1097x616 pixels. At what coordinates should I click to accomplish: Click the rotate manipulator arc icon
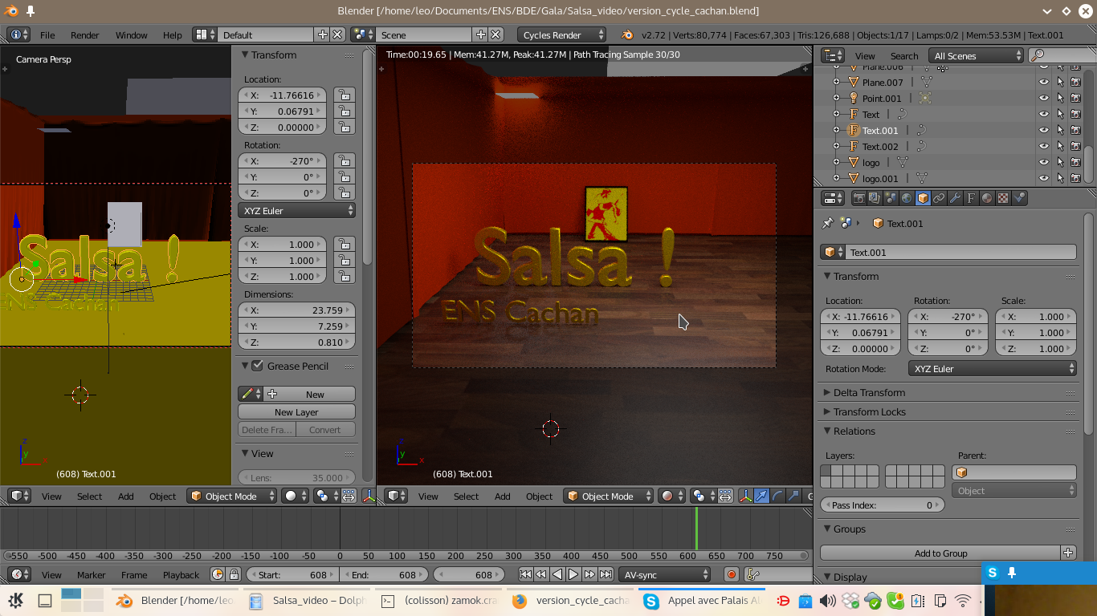(777, 496)
